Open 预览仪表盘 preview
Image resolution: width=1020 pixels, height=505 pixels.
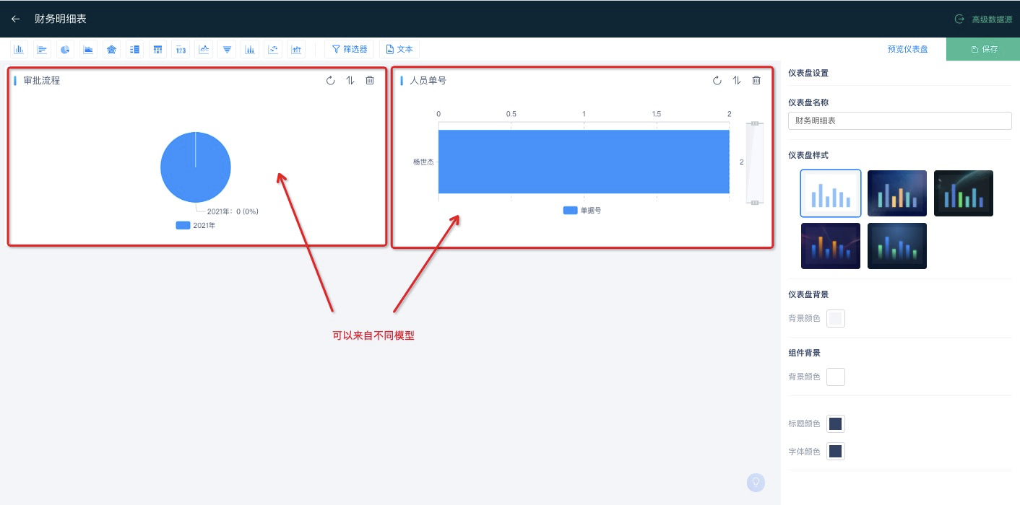click(x=907, y=49)
